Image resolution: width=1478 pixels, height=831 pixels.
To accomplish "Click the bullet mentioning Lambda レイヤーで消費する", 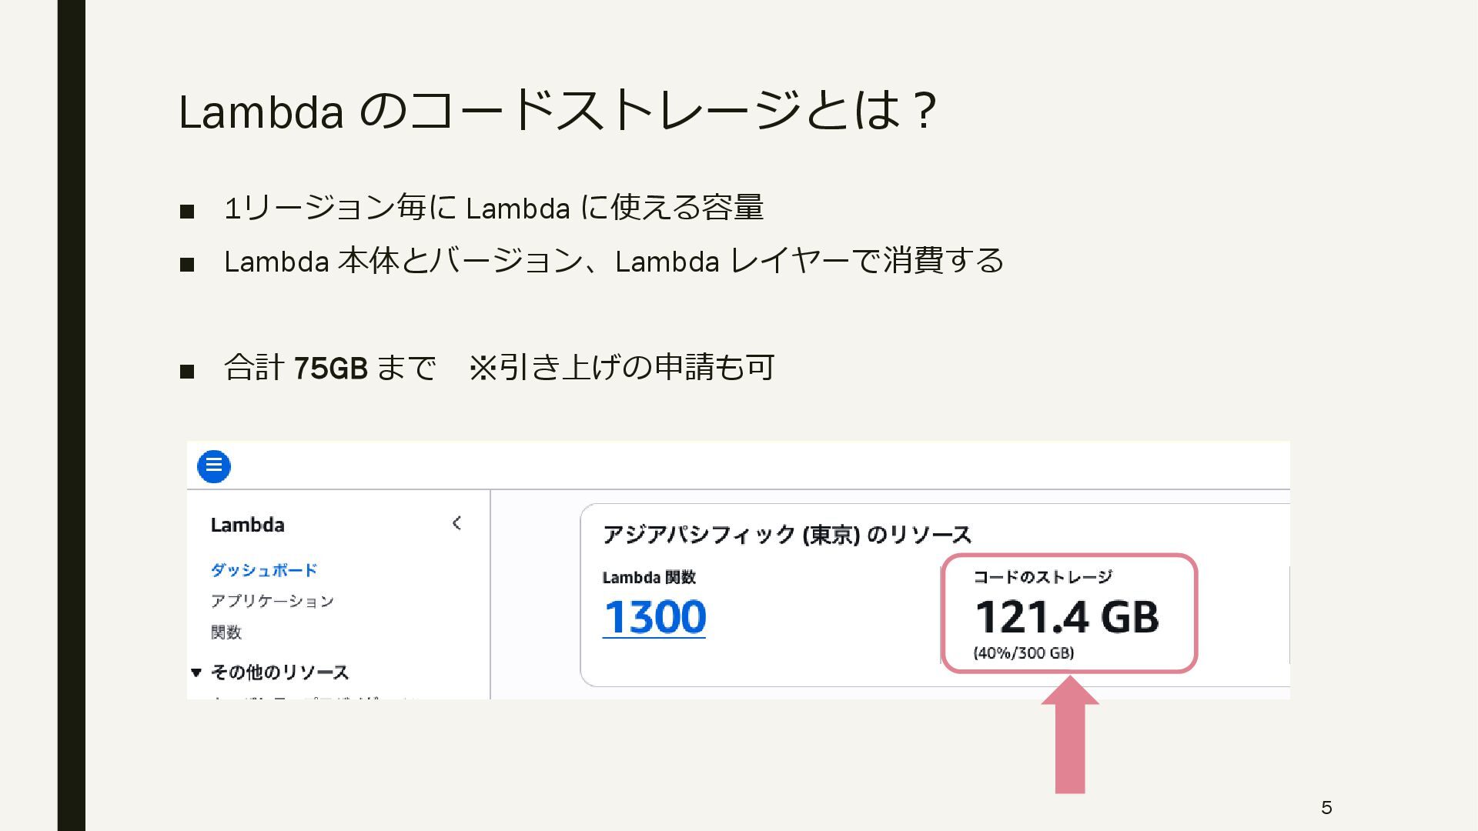I will 614,262.
